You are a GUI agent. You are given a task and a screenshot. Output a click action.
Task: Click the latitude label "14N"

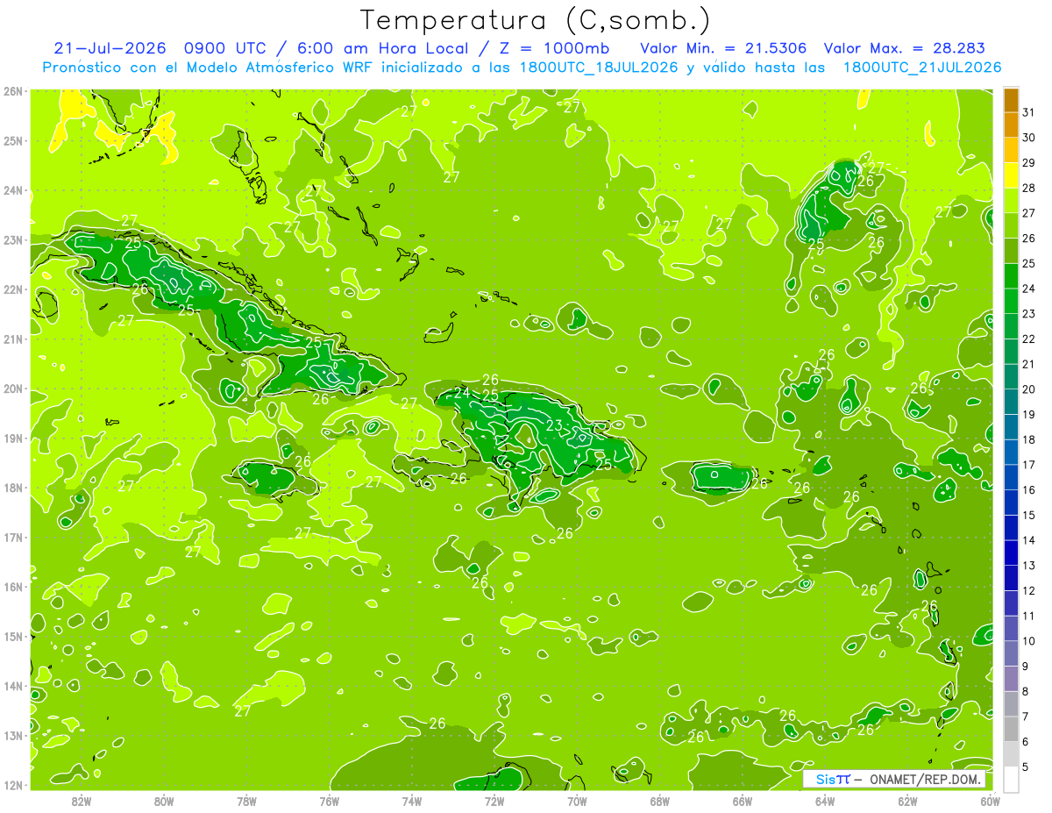click(13, 686)
